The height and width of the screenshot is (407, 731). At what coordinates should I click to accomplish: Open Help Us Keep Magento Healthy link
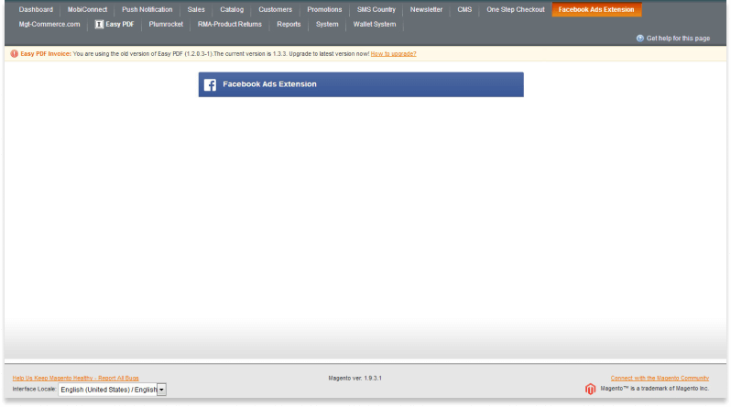[x=75, y=378]
